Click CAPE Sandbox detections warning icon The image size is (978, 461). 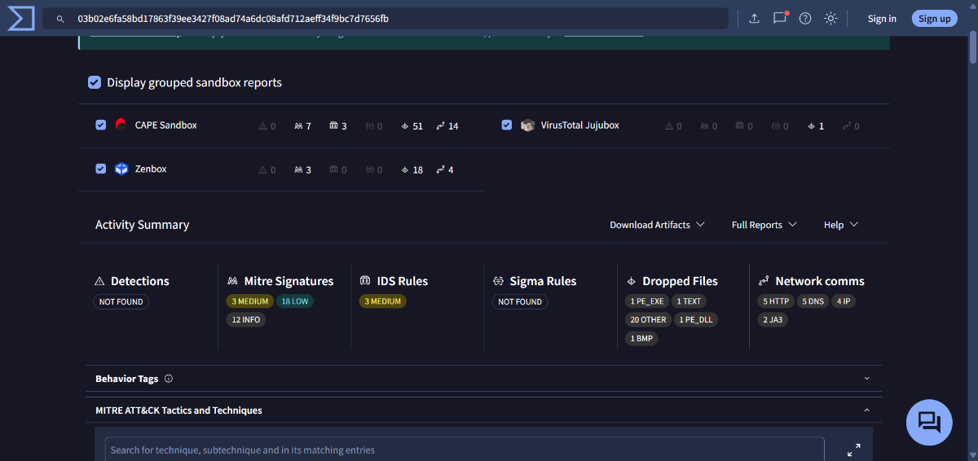(262, 126)
